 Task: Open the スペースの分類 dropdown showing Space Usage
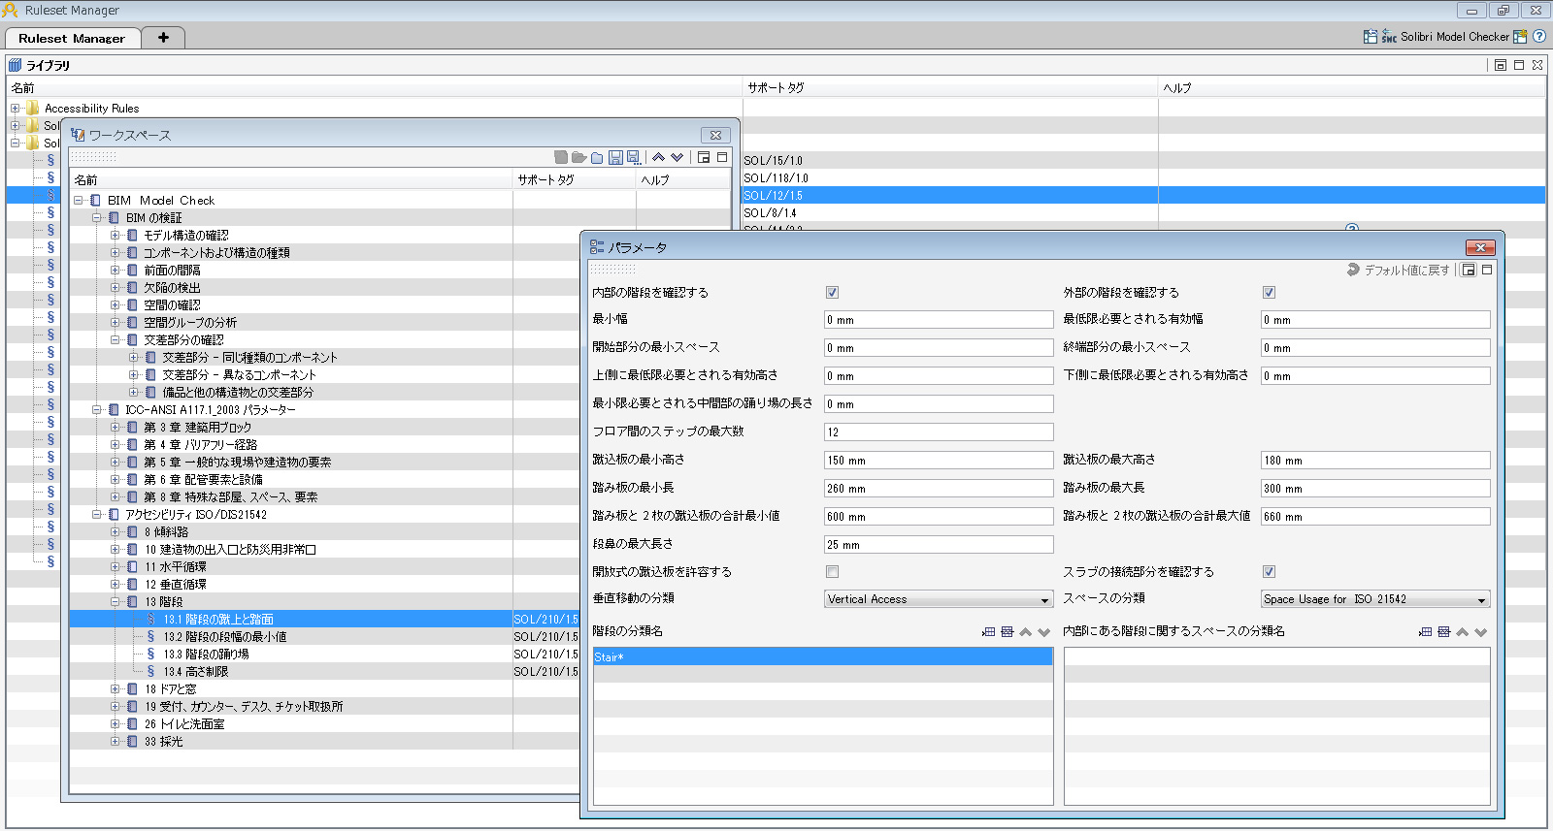(x=1375, y=599)
